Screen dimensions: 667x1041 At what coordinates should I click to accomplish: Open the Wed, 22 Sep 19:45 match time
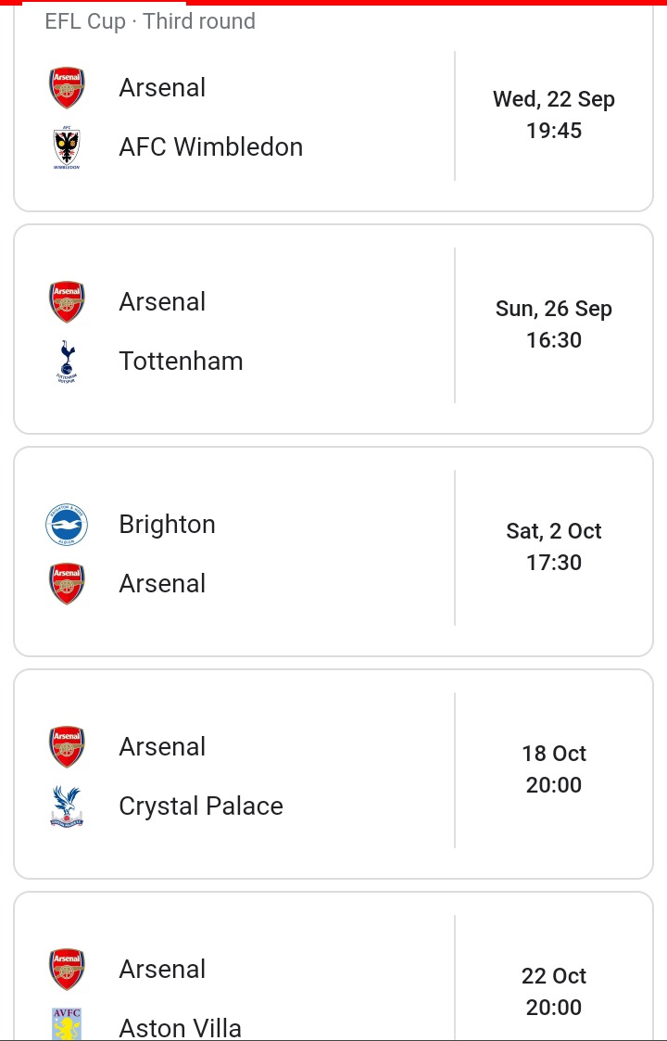coord(554,115)
